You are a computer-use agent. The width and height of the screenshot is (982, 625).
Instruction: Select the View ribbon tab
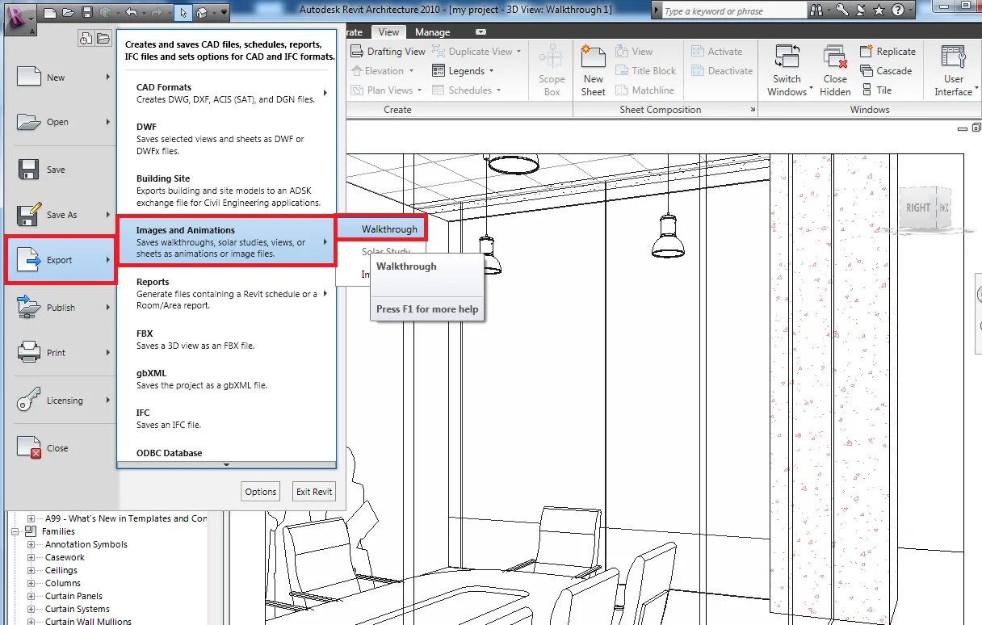388,32
